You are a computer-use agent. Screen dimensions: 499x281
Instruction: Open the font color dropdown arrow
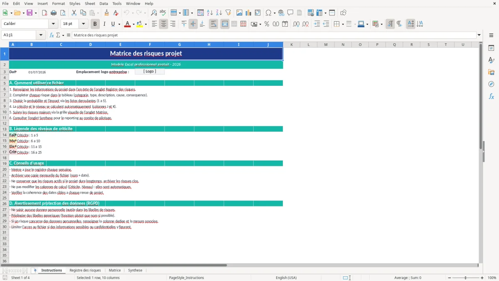(134, 25)
